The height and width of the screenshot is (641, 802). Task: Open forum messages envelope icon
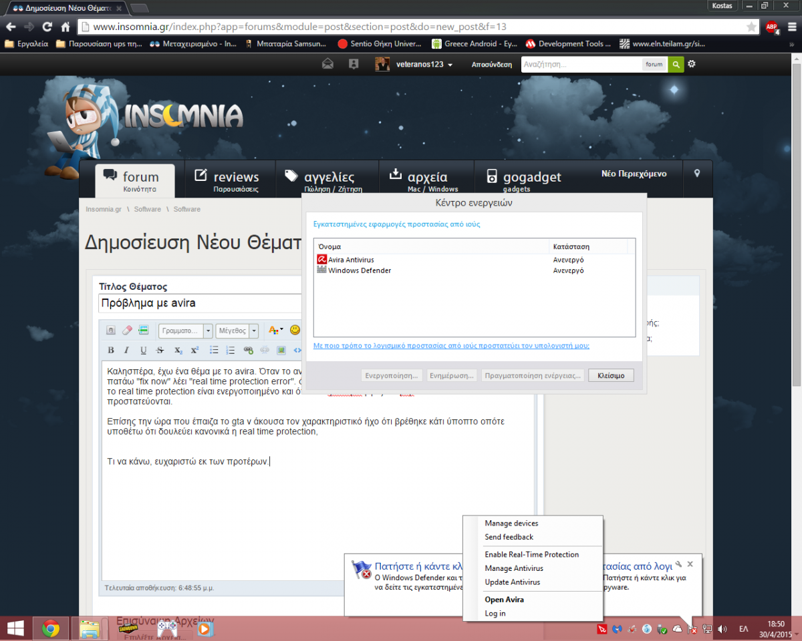pos(327,64)
